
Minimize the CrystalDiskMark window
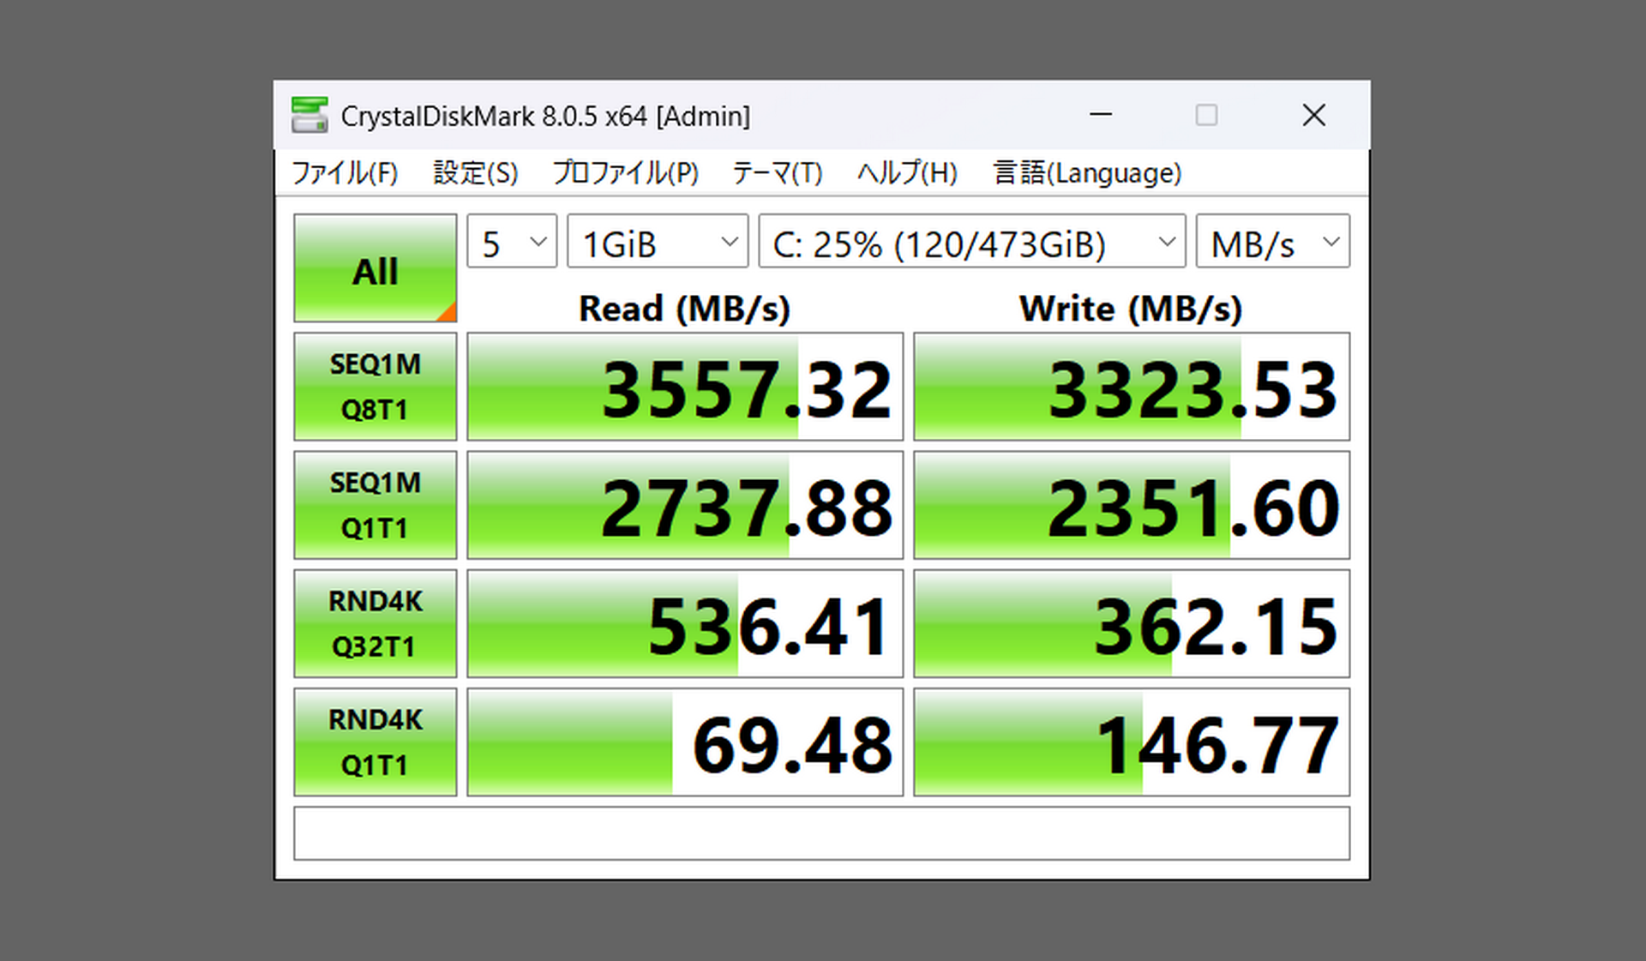[x=1101, y=115]
